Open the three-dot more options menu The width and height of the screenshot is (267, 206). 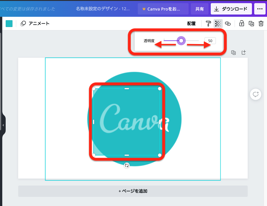click(260, 9)
